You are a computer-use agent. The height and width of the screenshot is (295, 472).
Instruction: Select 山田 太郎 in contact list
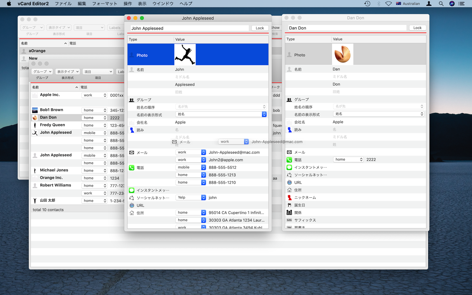pos(48,200)
